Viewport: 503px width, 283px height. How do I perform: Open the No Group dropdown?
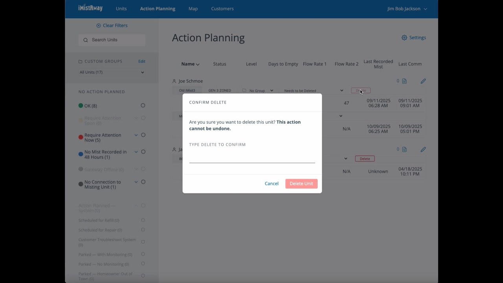click(x=258, y=90)
